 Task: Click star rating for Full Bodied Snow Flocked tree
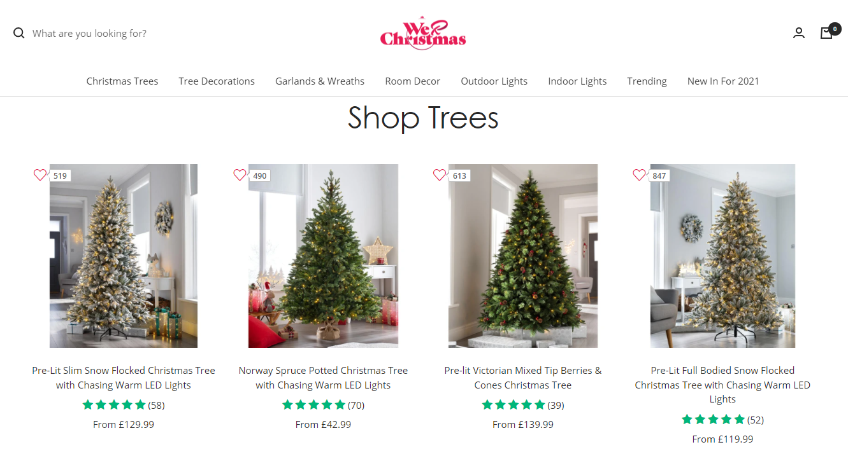pos(713,420)
